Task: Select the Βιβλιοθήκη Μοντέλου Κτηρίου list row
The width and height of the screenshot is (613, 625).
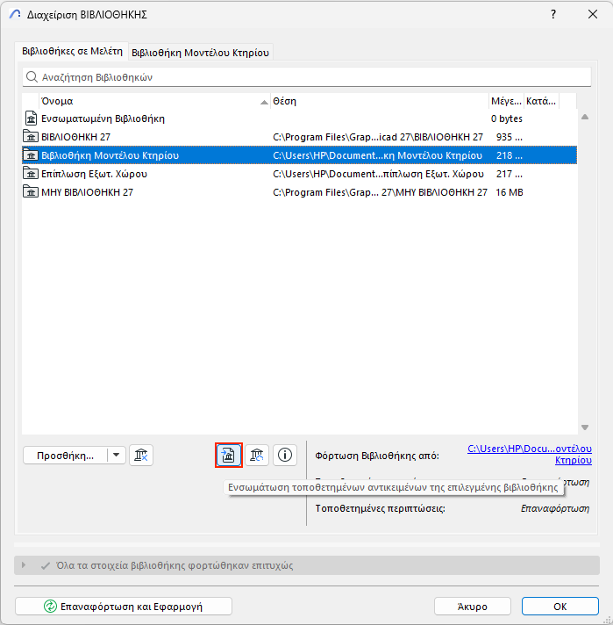Action: pos(299,155)
